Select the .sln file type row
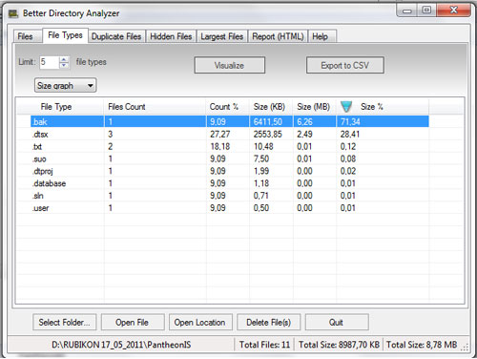Screen dimensions: 477x359 [230, 196]
